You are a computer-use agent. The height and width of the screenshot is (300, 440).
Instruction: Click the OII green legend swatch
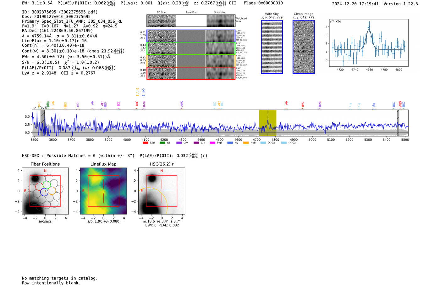click(x=162, y=143)
